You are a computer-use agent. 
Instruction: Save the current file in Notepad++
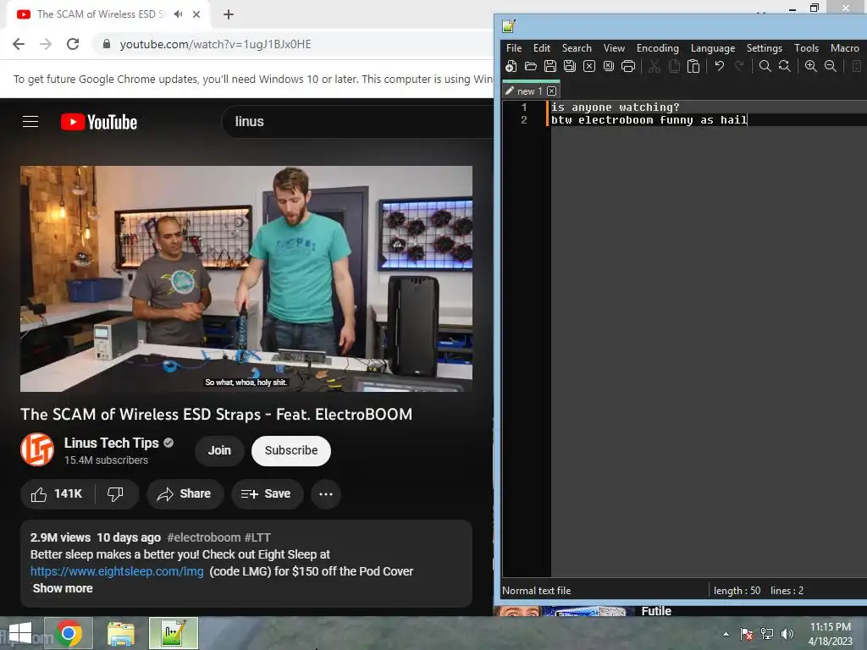[549, 66]
